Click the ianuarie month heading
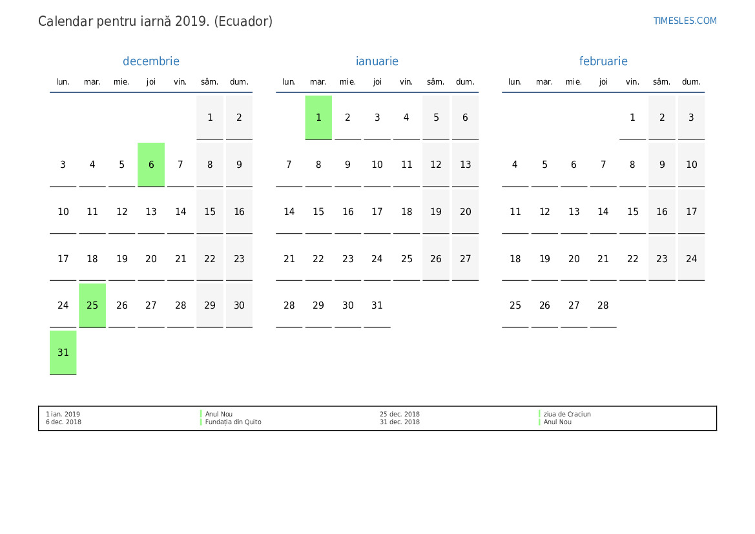This screenshot has height=534, width=755. 377,61
